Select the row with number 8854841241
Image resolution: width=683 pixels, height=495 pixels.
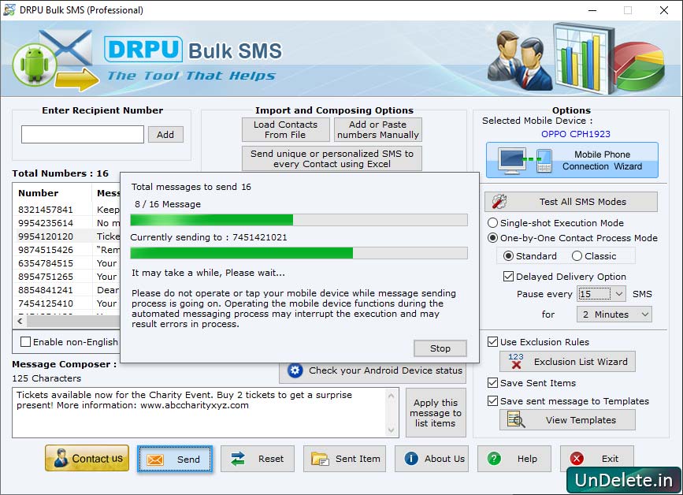tap(67, 290)
